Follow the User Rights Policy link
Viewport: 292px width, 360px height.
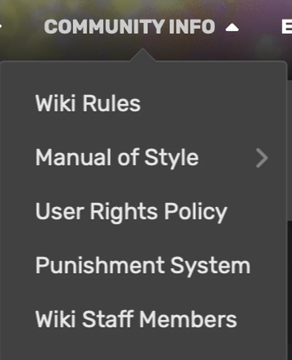[131, 211]
